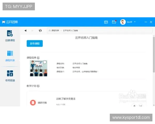Edit 课程信息 with pencil icon
The image size is (155, 124).
coord(38,58)
